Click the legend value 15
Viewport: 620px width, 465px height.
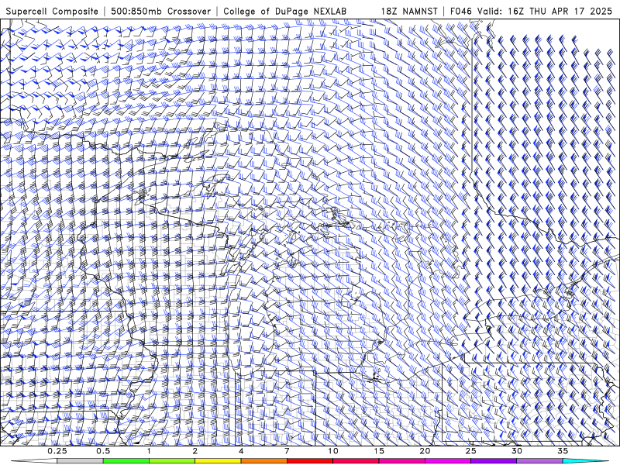click(x=379, y=451)
